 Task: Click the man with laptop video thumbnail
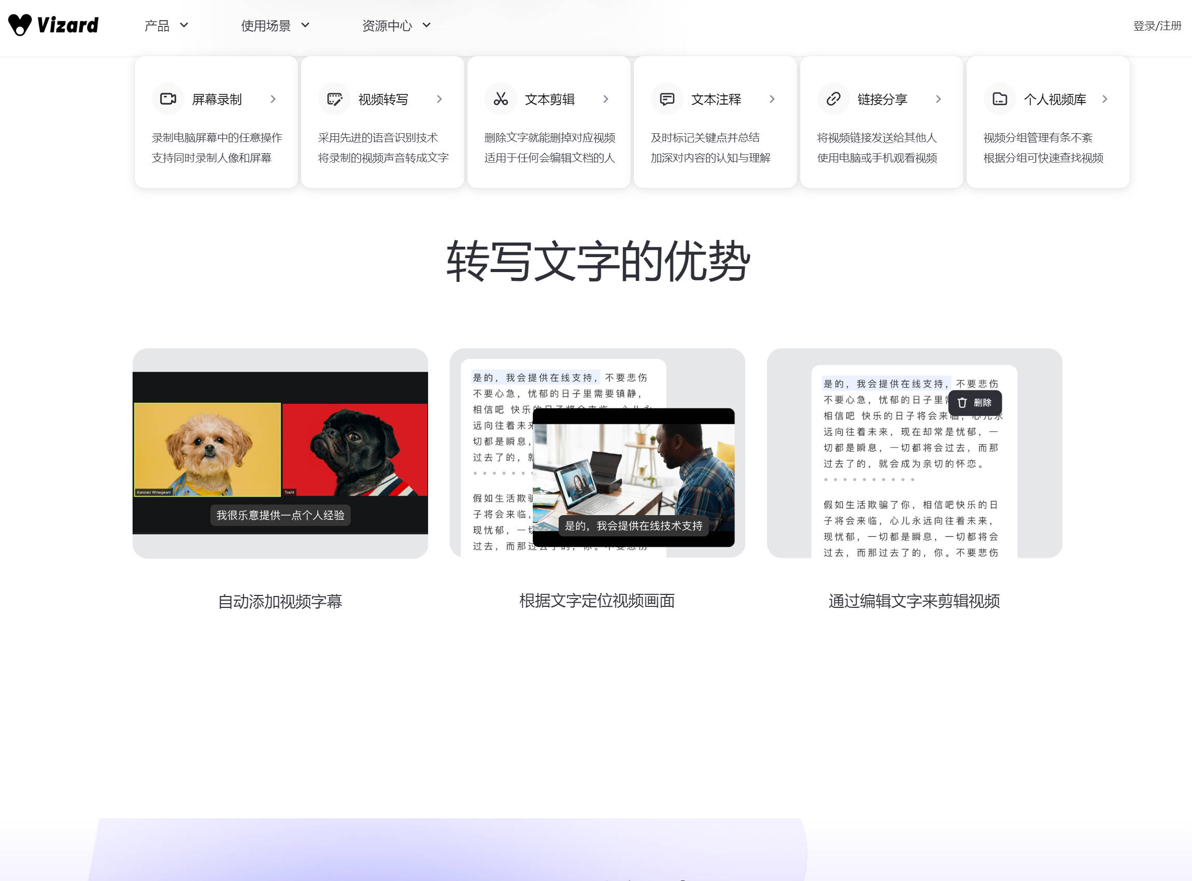(634, 477)
